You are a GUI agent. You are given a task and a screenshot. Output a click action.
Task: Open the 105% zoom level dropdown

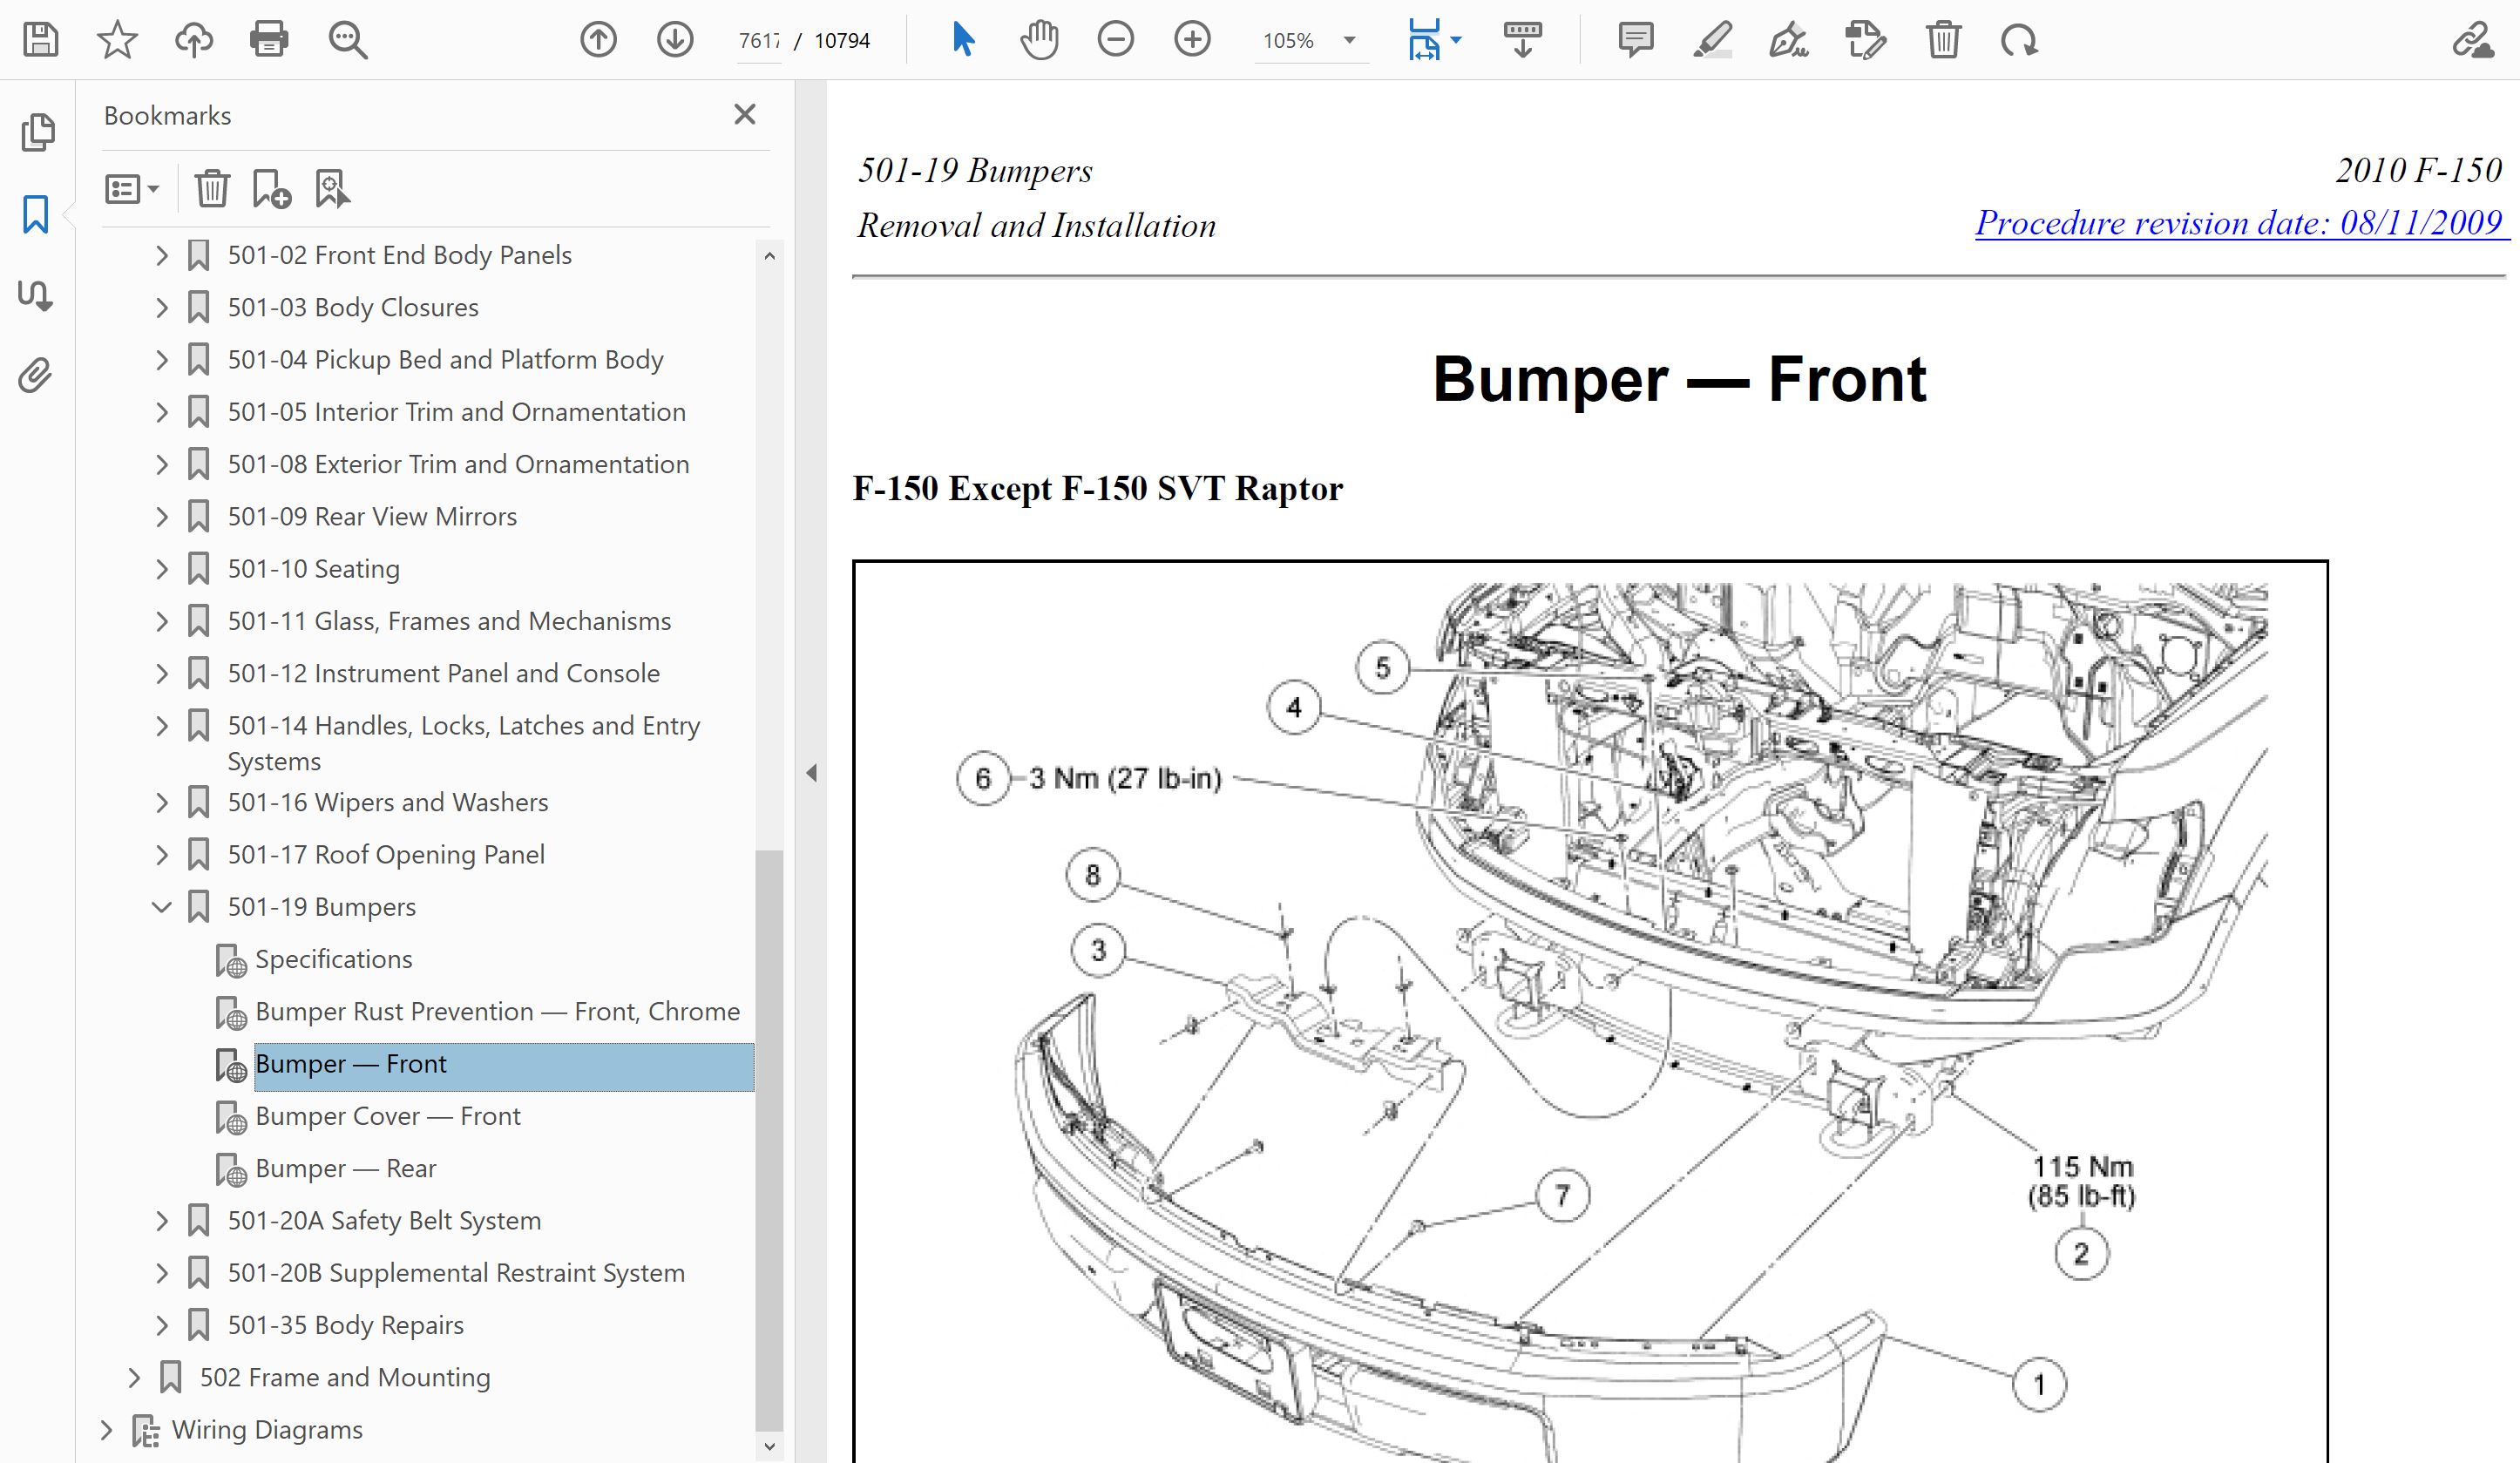[1349, 40]
